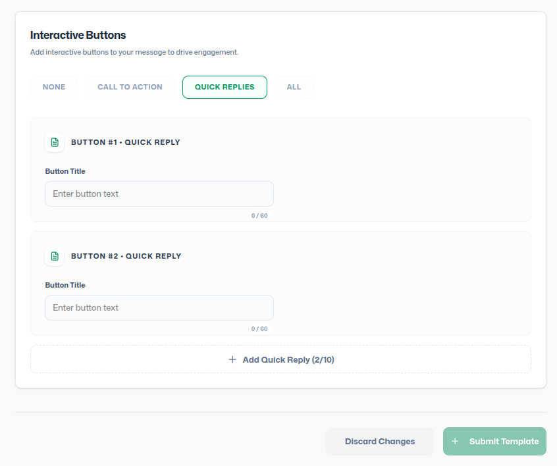Focus Button #1 title input field
557x466 pixels.
coord(159,194)
